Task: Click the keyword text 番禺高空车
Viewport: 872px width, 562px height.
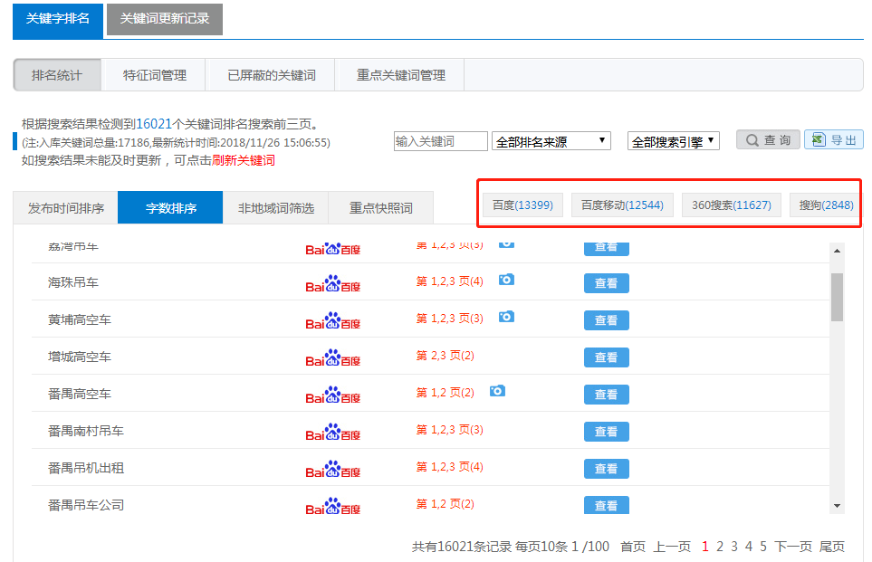Action: click(x=80, y=394)
